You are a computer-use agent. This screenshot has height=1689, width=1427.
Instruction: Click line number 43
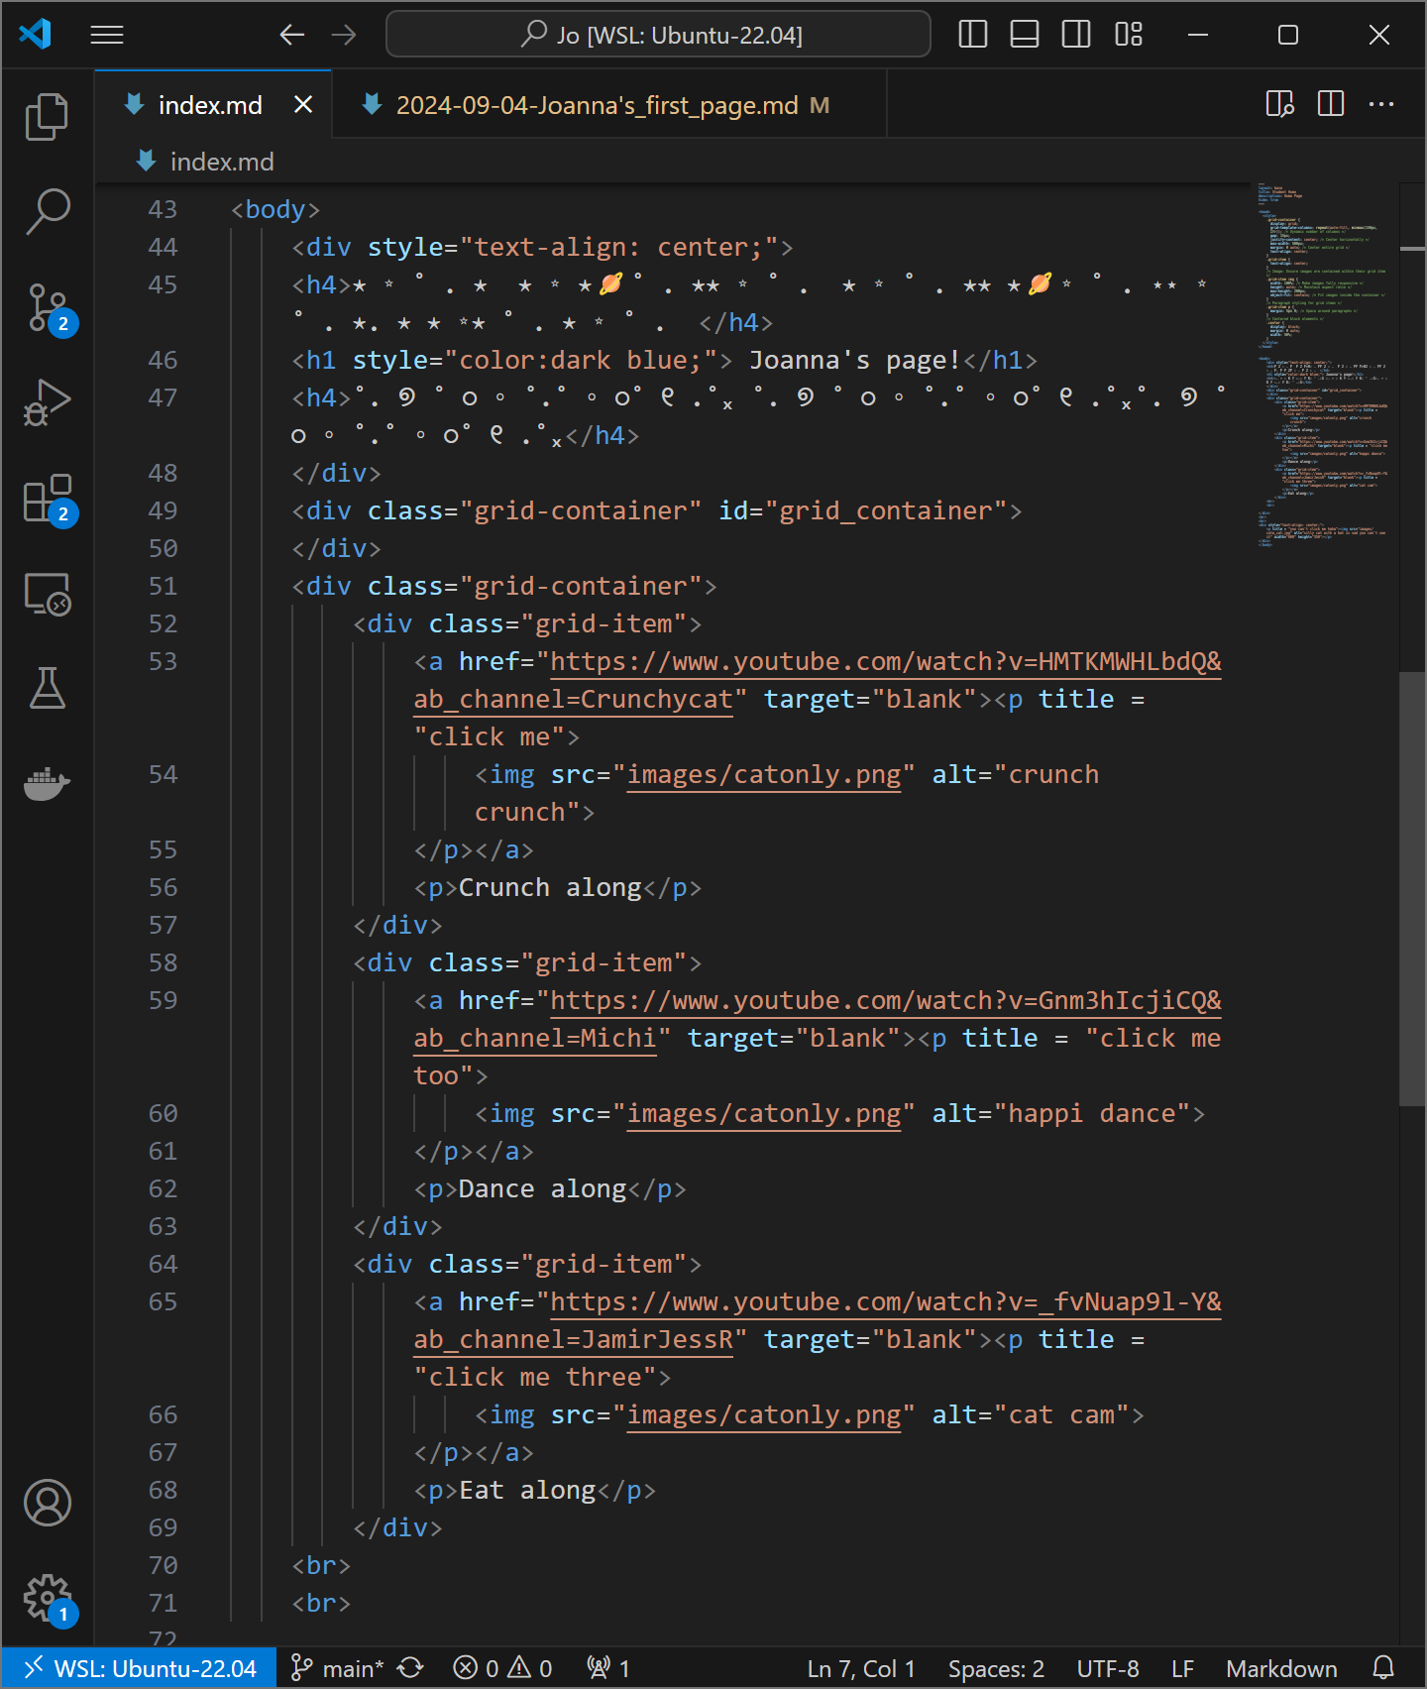(163, 209)
